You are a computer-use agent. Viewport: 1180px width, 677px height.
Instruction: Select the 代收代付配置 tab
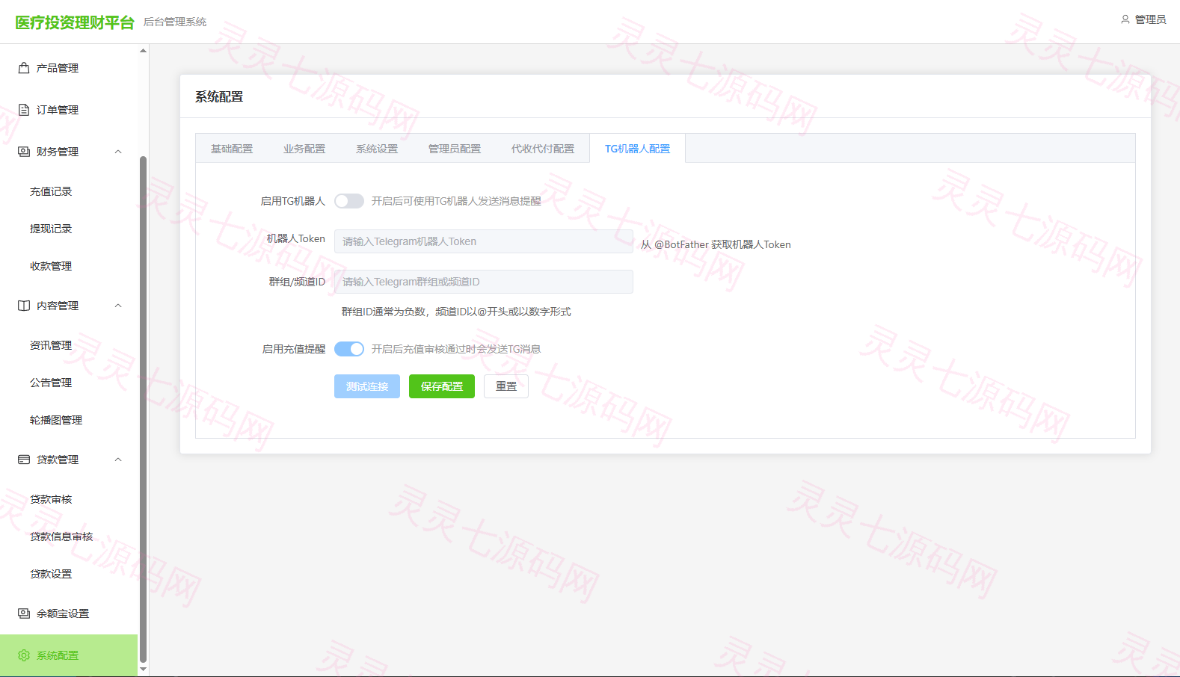coord(543,149)
